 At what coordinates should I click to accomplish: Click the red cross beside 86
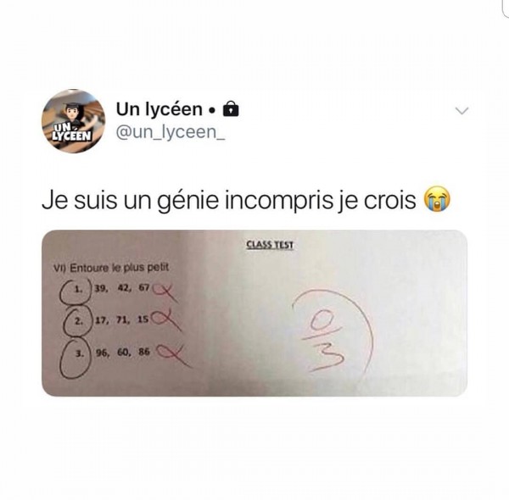click(x=174, y=354)
